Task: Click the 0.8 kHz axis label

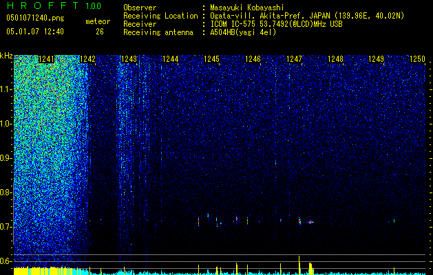Action: click(x=6, y=192)
